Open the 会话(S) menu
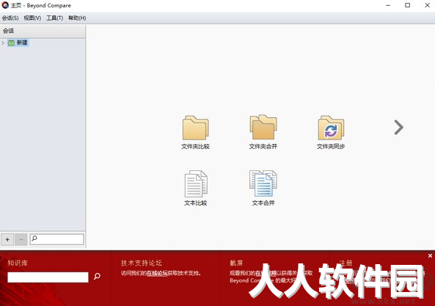The height and width of the screenshot is (306, 435). [x=10, y=18]
